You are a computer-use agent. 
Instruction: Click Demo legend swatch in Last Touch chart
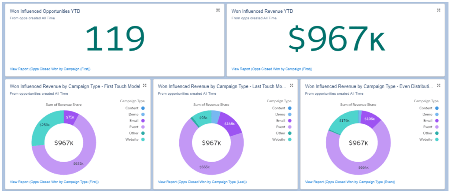pyautogui.click(x=290, y=115)
